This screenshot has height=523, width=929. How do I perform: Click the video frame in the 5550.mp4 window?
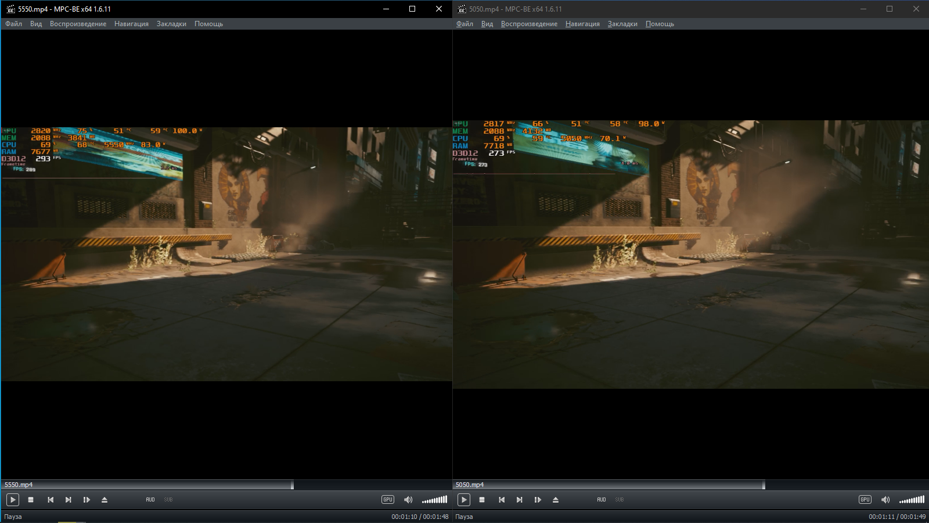coord(226,254)
